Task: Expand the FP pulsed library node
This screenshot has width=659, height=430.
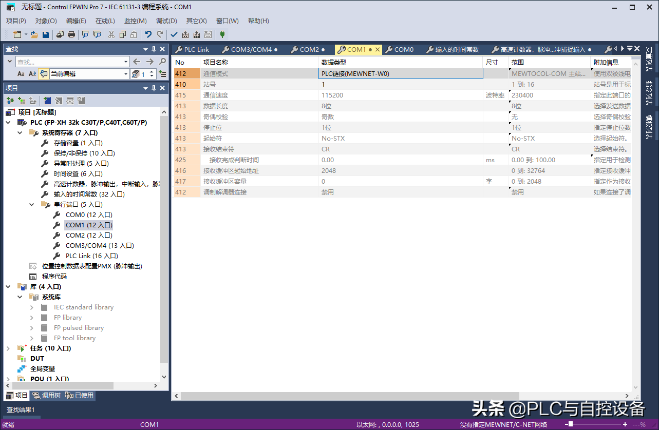Action: (32, 328)
